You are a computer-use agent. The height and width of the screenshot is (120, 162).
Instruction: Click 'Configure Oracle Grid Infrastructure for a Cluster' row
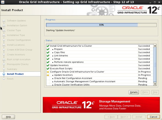tap(100, 72)
